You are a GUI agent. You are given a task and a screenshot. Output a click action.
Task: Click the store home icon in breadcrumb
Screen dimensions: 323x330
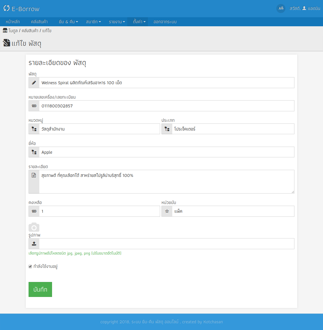[5, 31]
